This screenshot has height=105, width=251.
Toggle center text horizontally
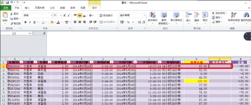[x=80, y=22]
